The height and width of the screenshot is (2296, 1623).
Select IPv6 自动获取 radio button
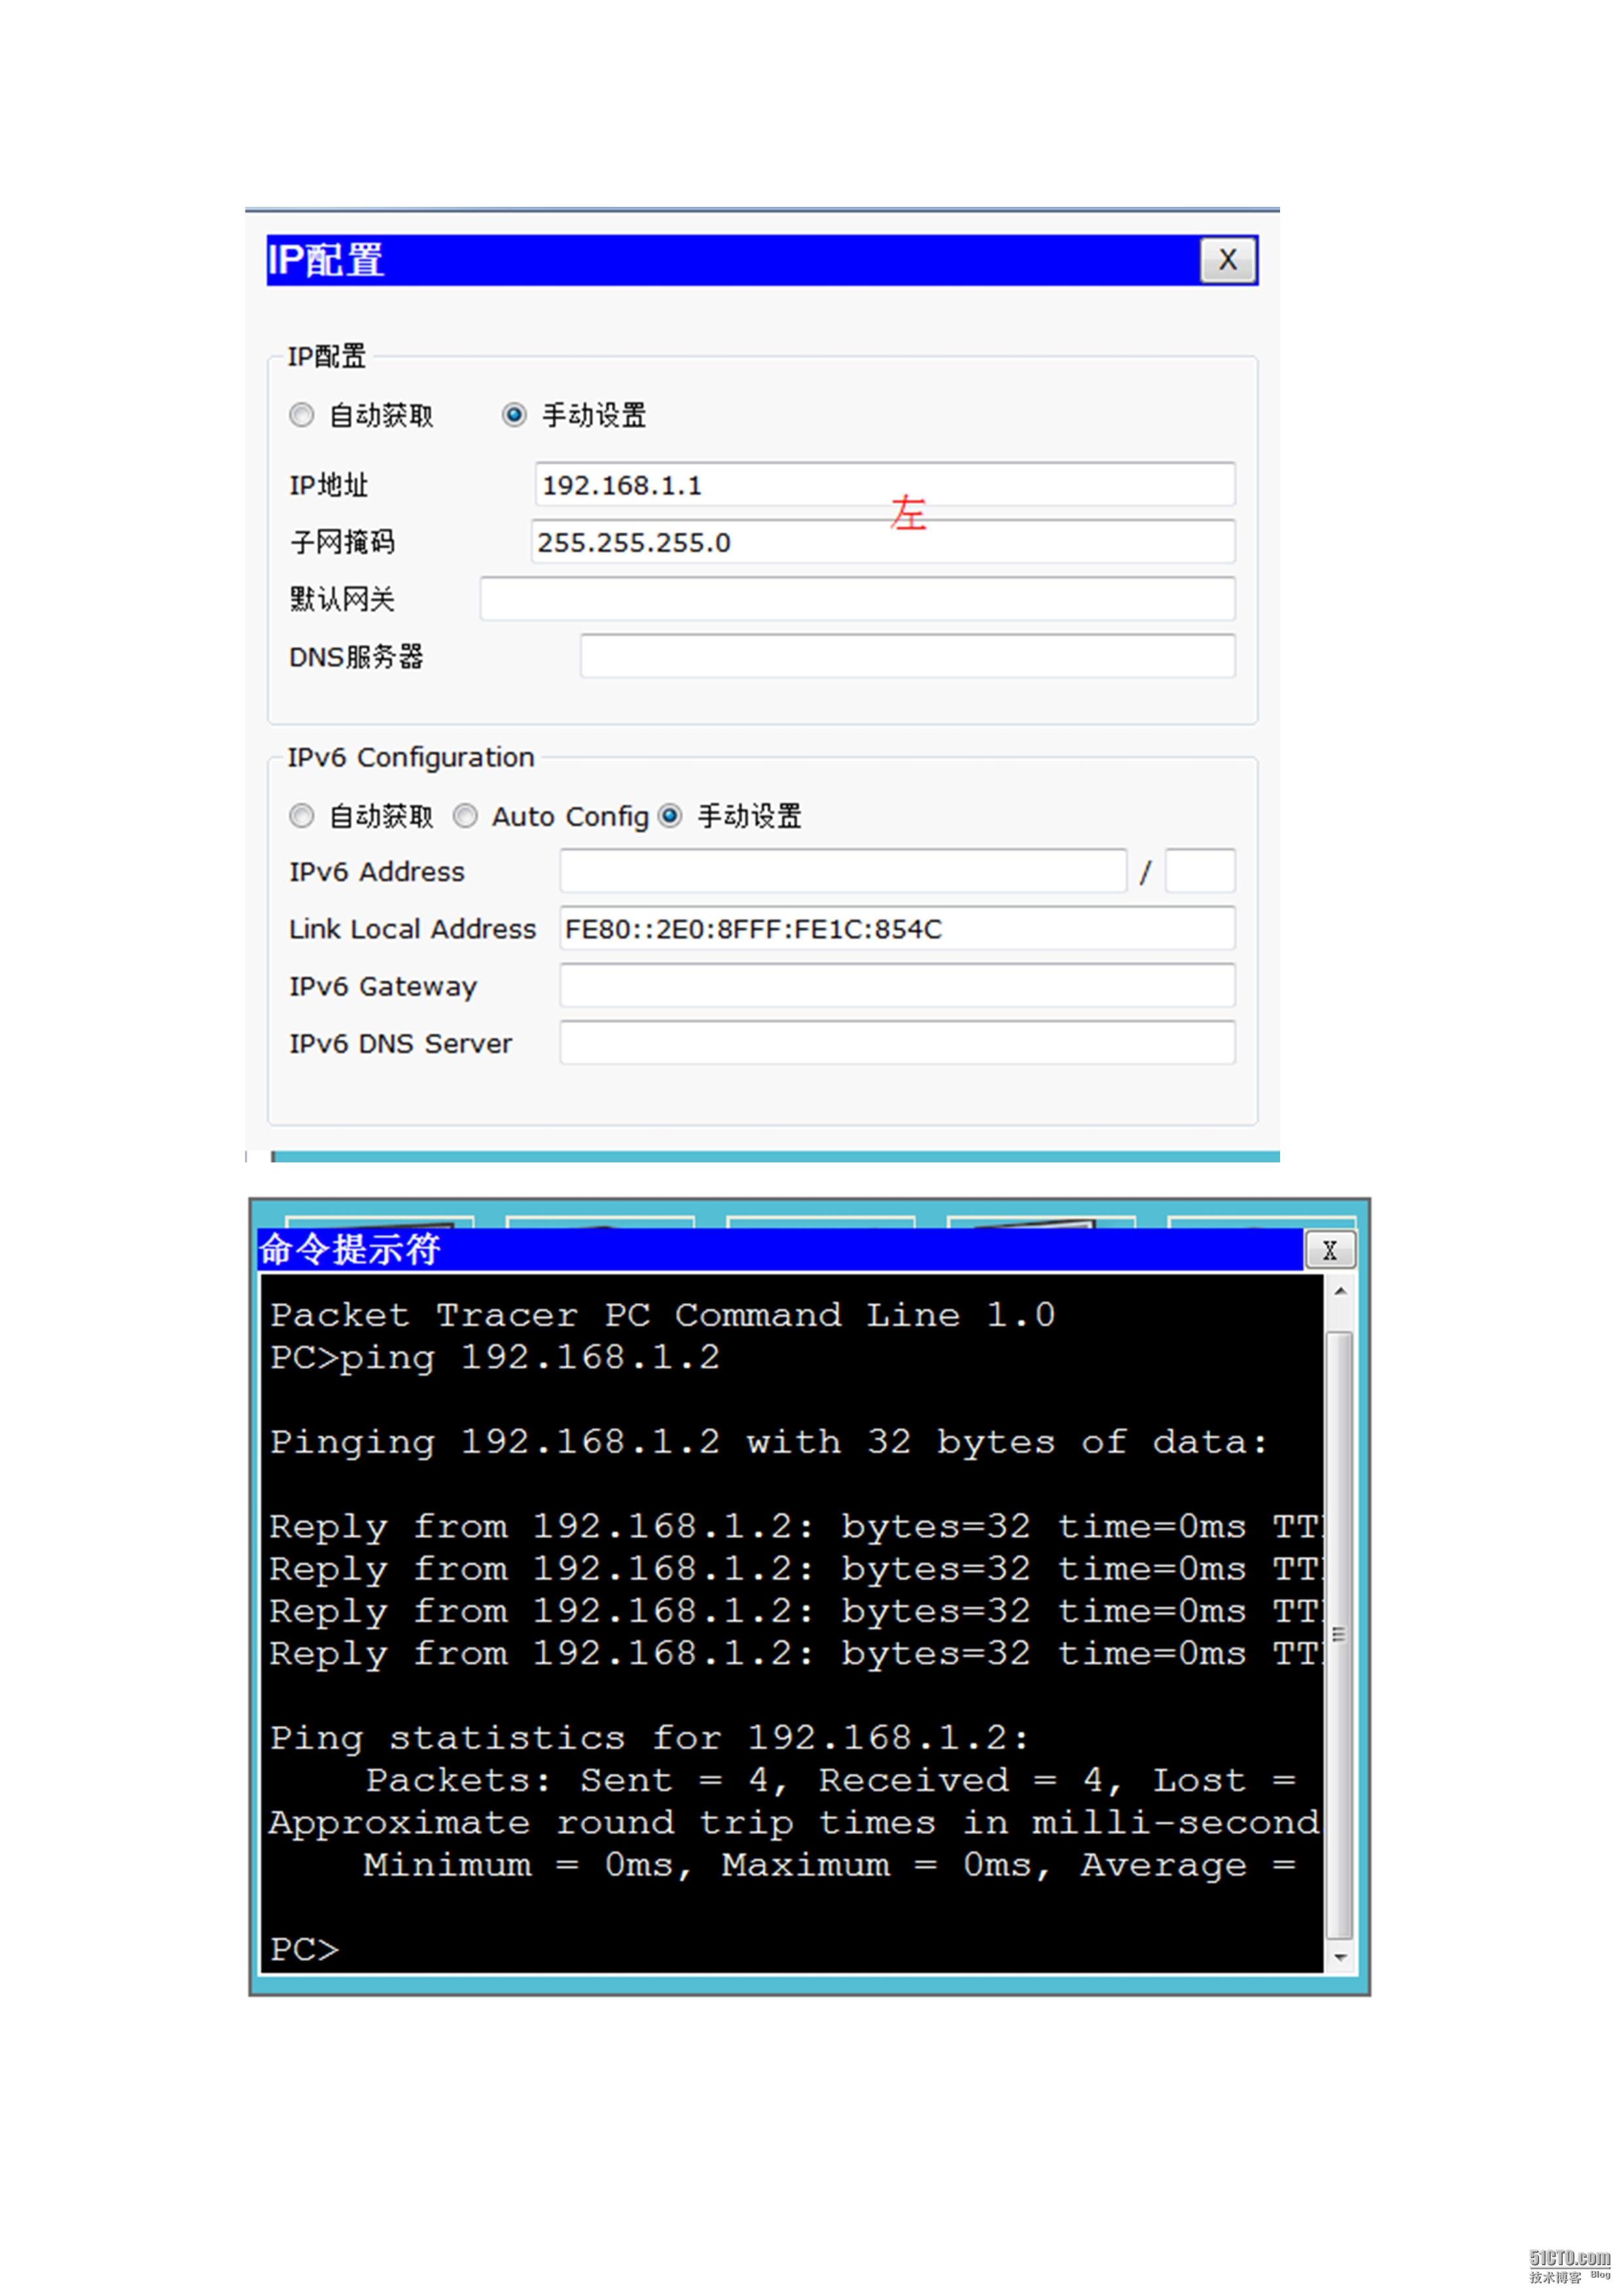pyautogui.click(x=301, y=816)
